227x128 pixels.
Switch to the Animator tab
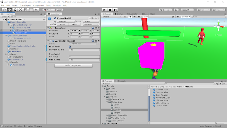(x=132, y=14)
